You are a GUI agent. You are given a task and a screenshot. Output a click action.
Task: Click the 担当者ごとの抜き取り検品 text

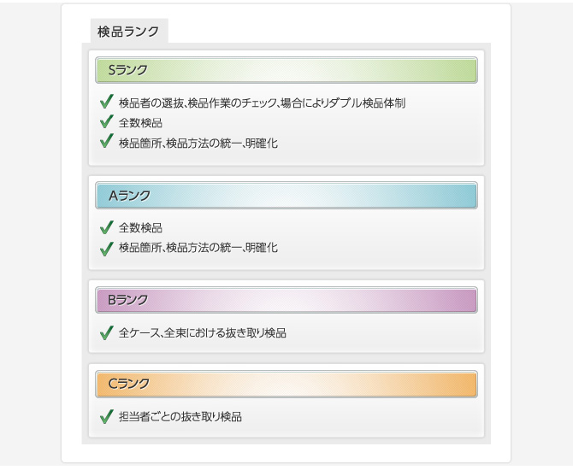click(x=180, y=417)
